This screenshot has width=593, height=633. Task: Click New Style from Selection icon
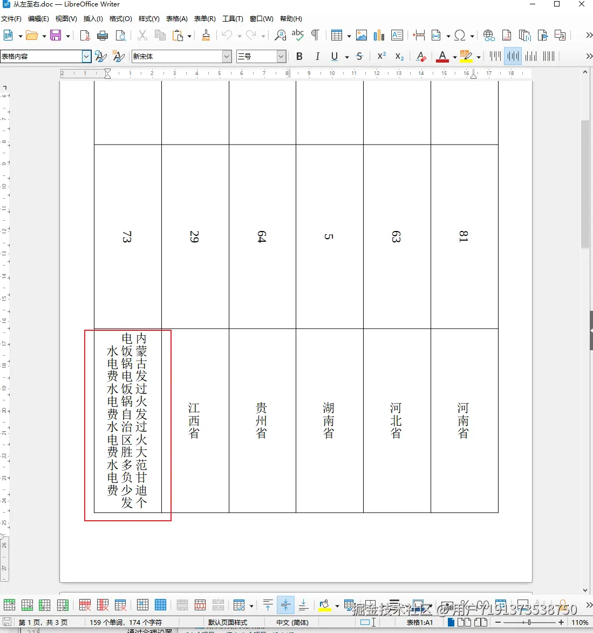(118, 56)
